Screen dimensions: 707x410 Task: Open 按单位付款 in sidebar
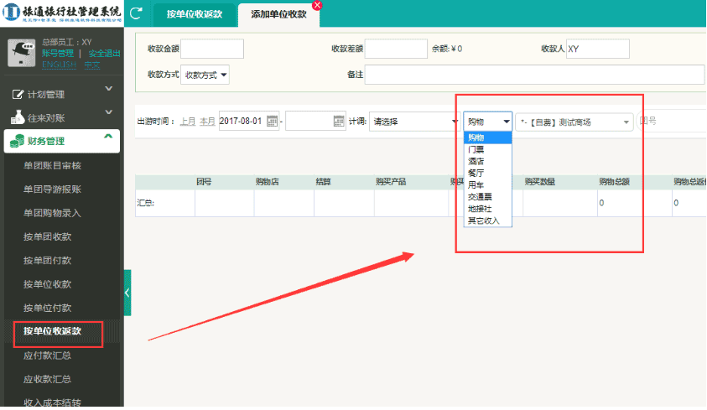tap(47, 309)
